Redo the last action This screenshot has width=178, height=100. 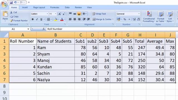[21, 2]
